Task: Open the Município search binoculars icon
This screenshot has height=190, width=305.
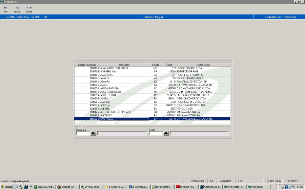Action: click(x=93, y=133)
